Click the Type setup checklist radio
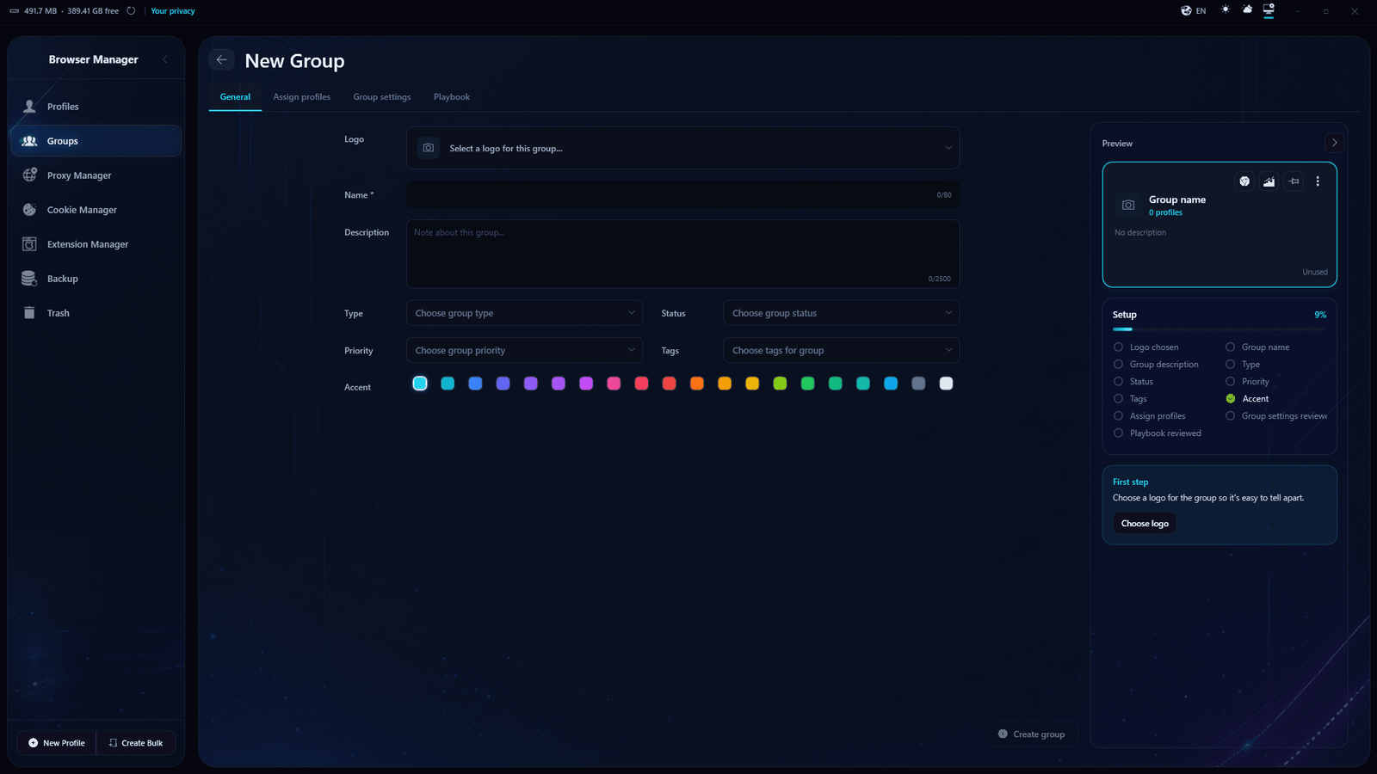 pos(1230,365)
